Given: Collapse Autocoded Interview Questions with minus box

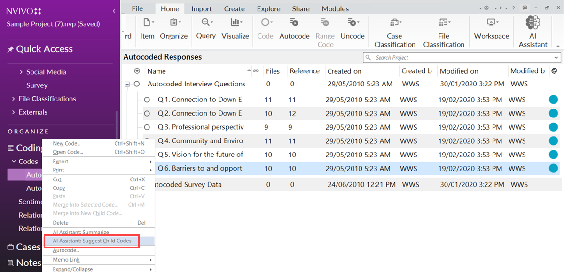Looking at the screenshot, I should 127,84.
